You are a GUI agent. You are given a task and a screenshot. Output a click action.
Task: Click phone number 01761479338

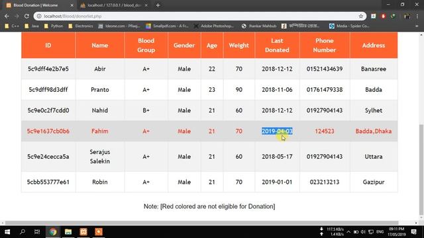click(x=325, y=90)
